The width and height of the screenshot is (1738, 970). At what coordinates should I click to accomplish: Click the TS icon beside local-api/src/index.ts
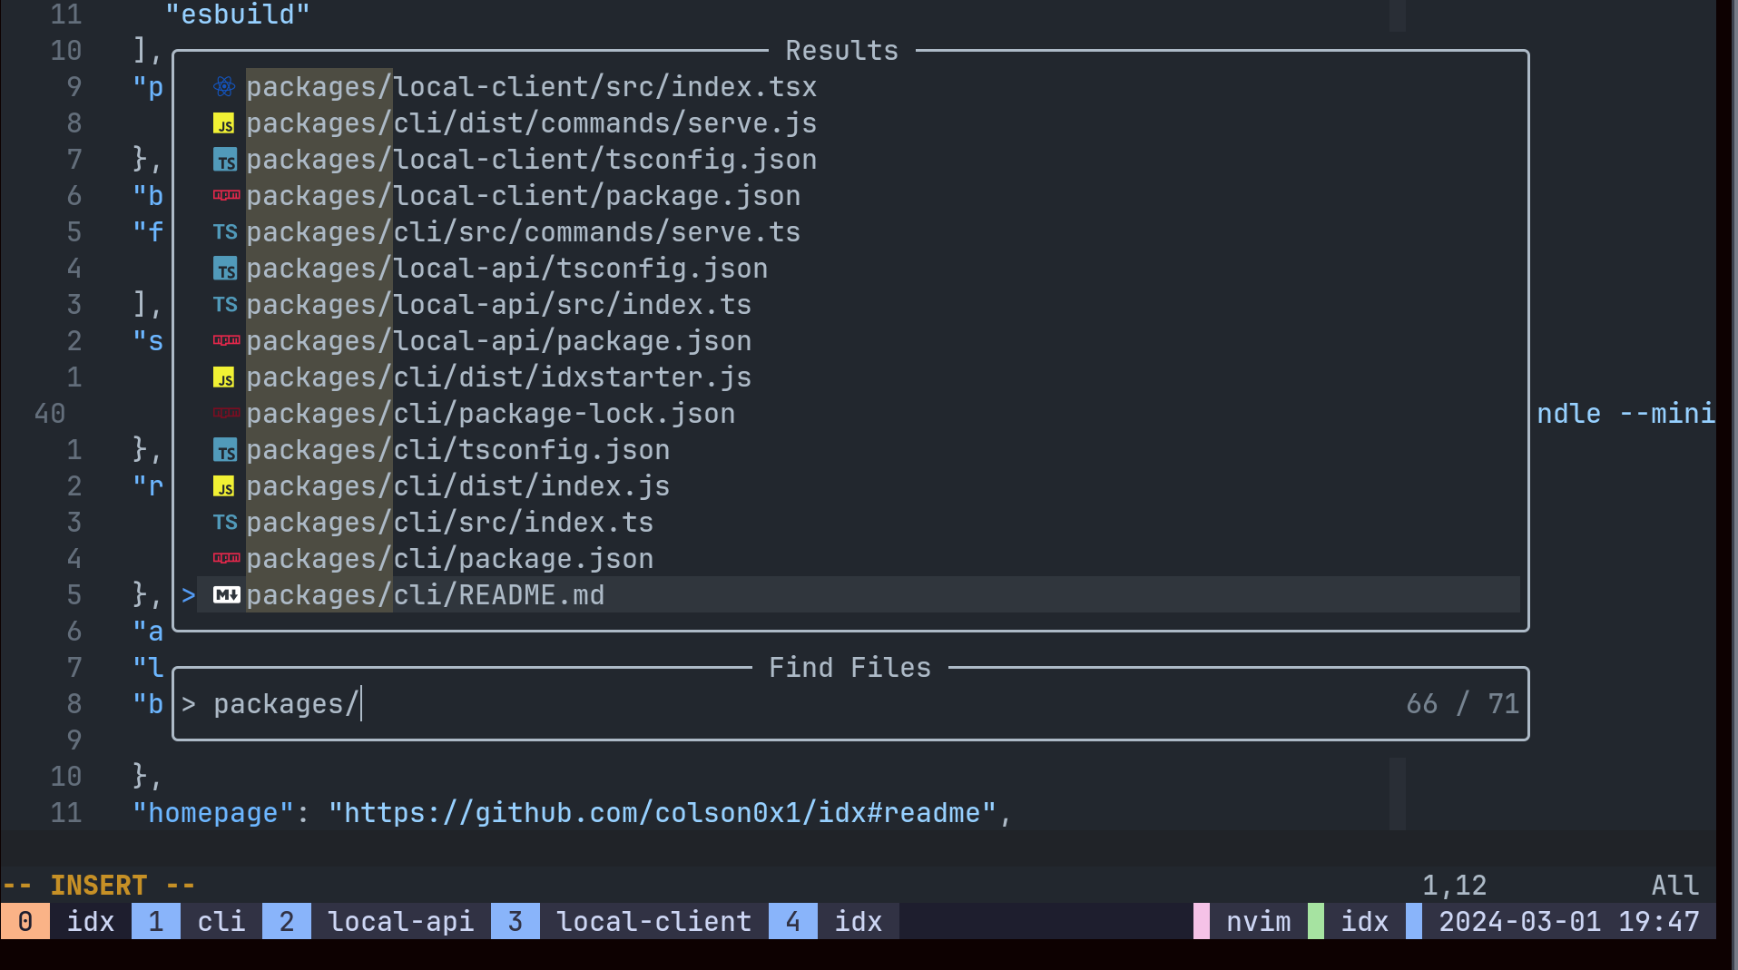(x=225, y=305)
